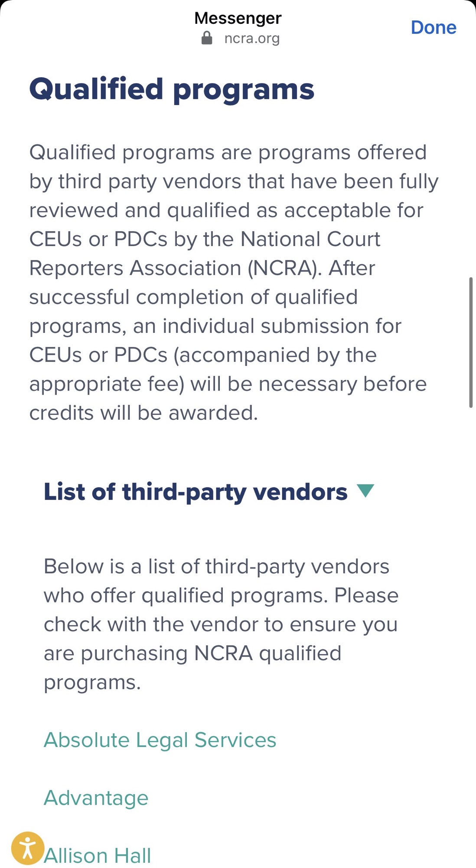476x868 pixels.
Task: Tap the List of third-party vendors heading
Action: click(x=195, y=492)
